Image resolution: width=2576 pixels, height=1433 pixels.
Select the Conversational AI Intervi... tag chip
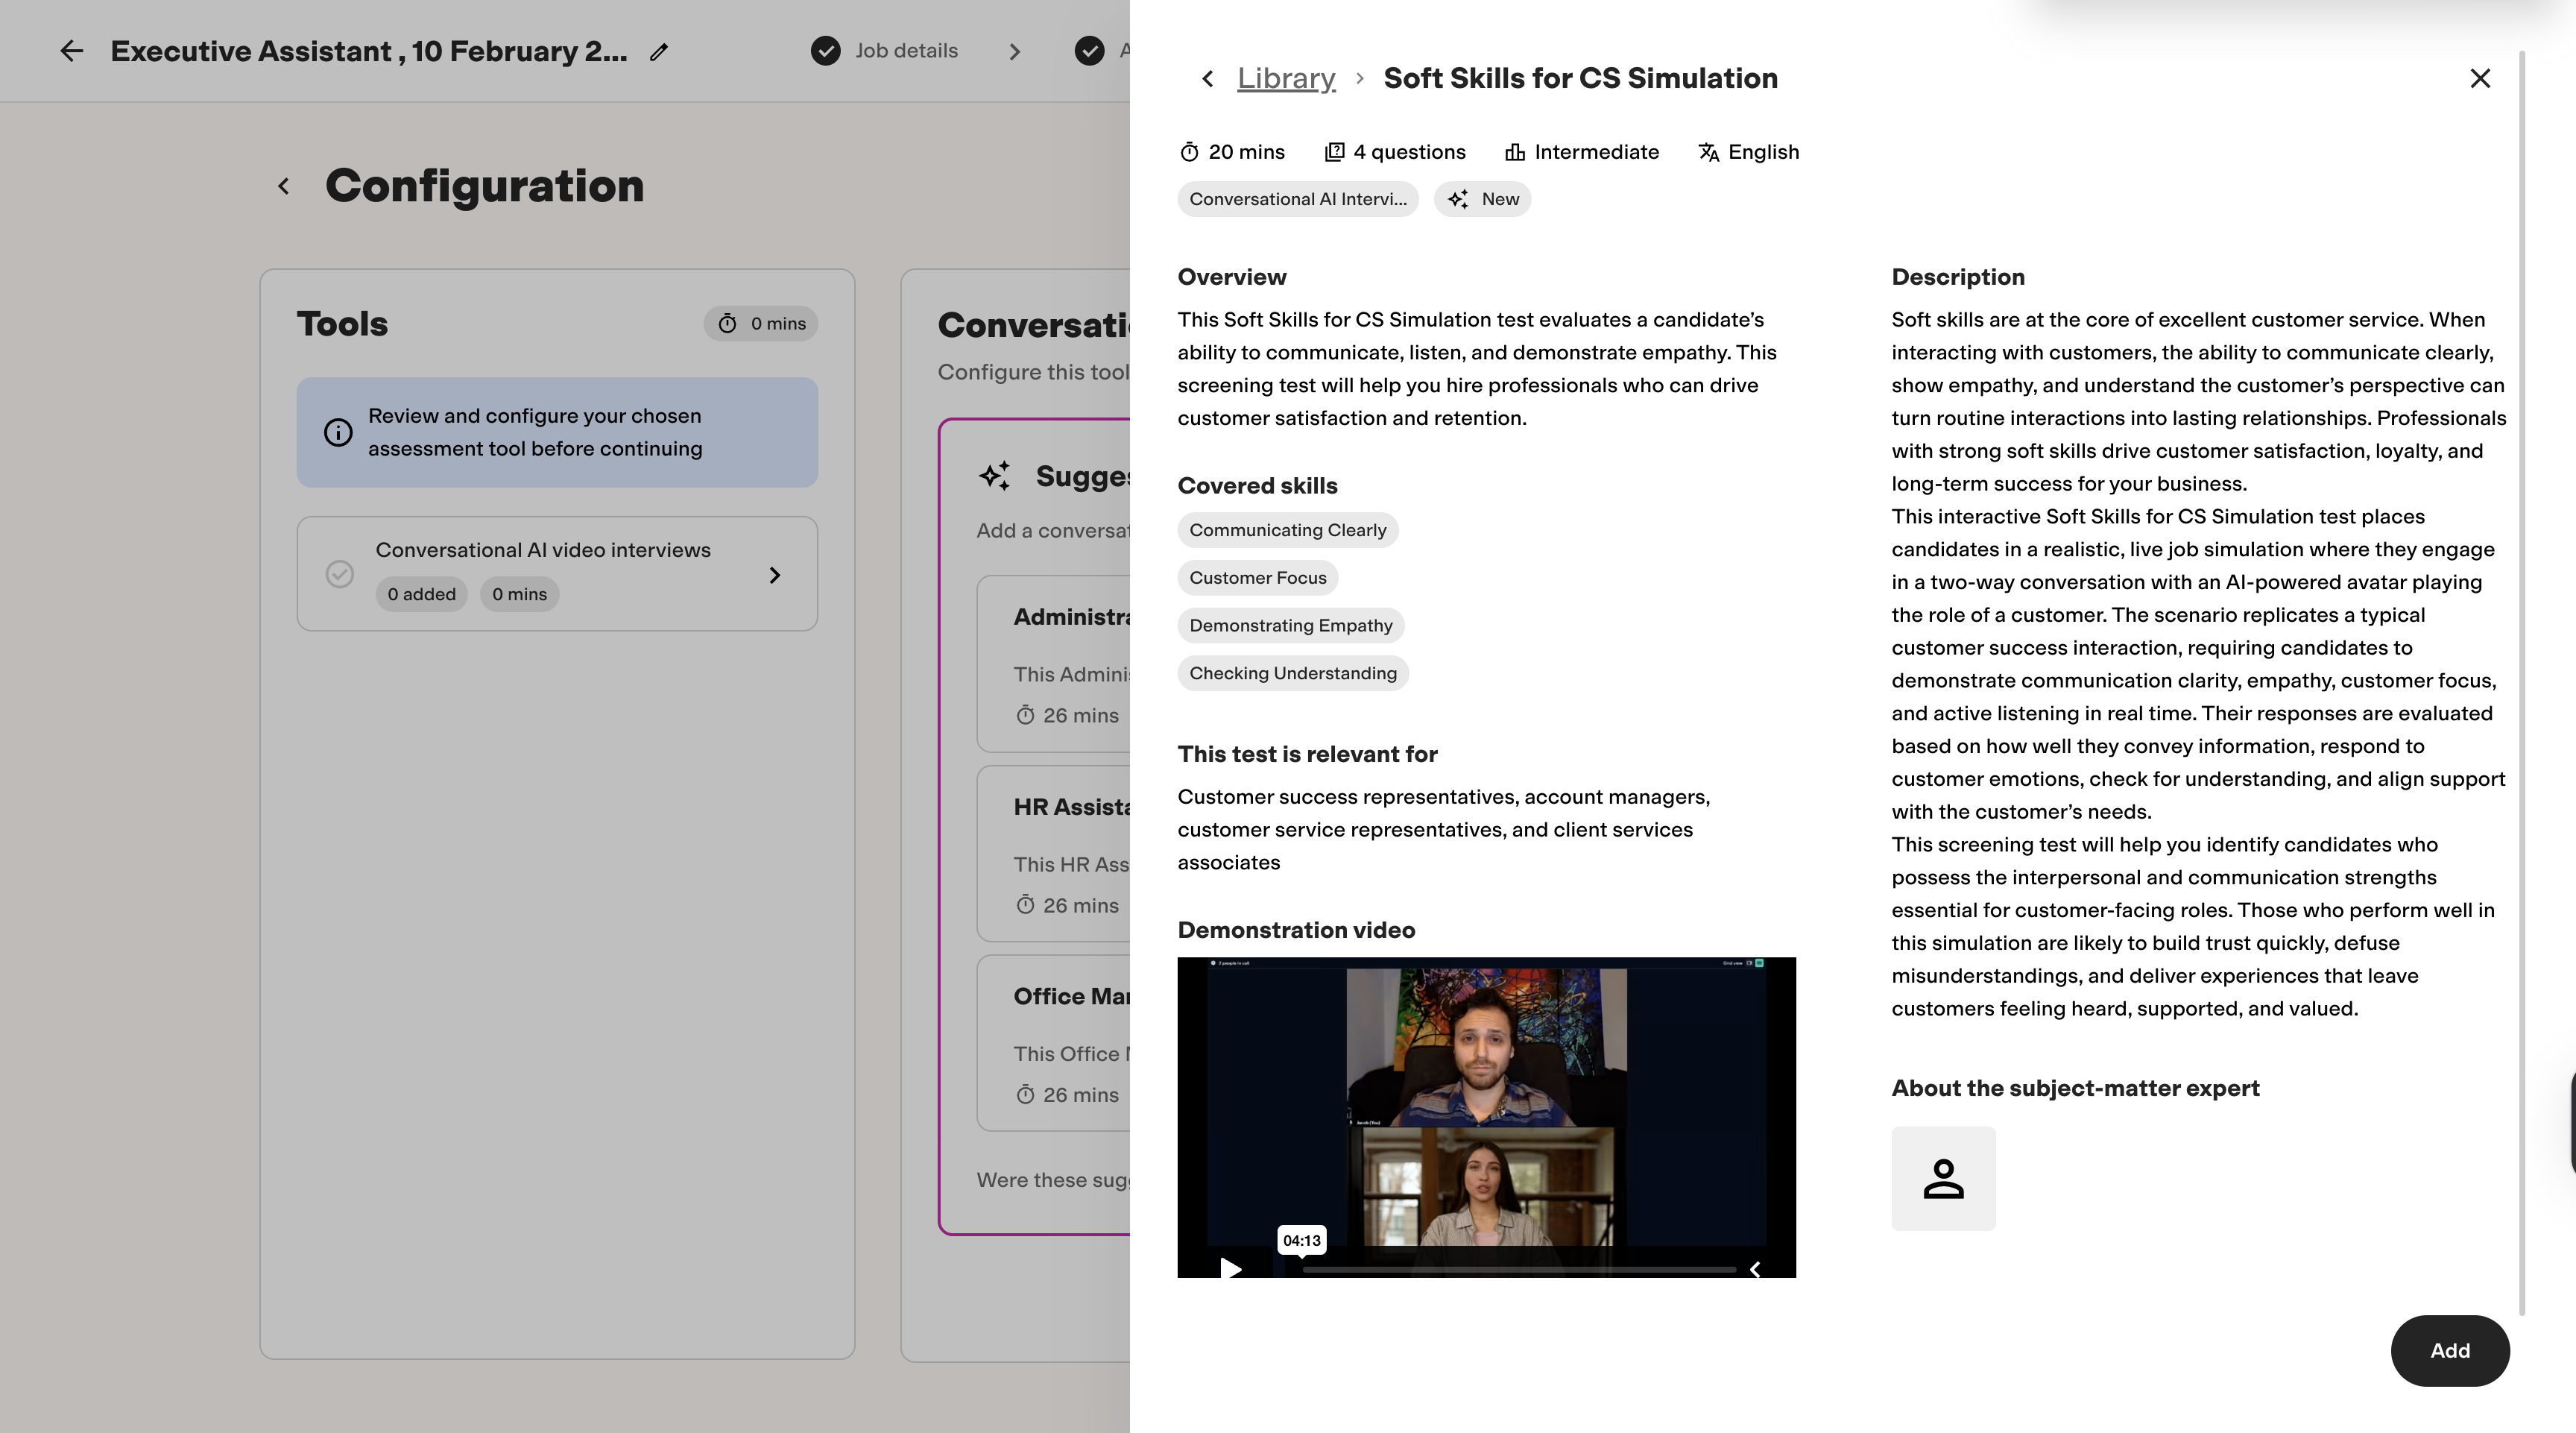pos(1298,199)
